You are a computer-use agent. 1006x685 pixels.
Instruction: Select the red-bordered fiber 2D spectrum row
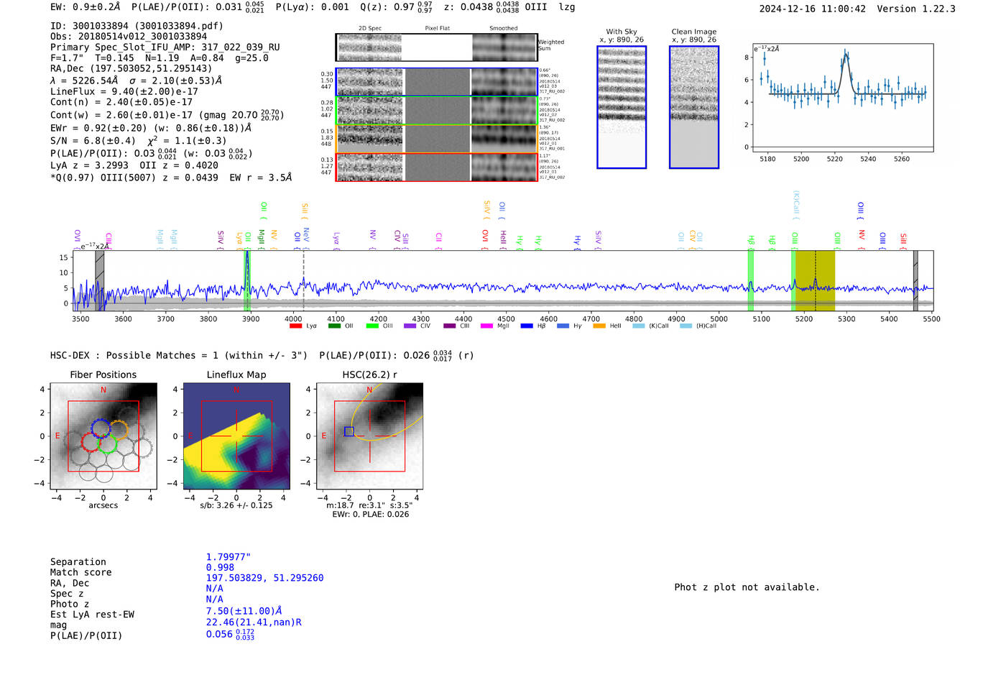[x=436, y=167]
